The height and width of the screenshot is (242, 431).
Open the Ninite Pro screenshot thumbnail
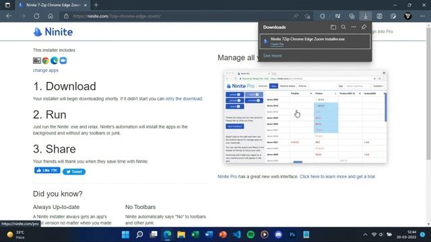click(305, 116)
